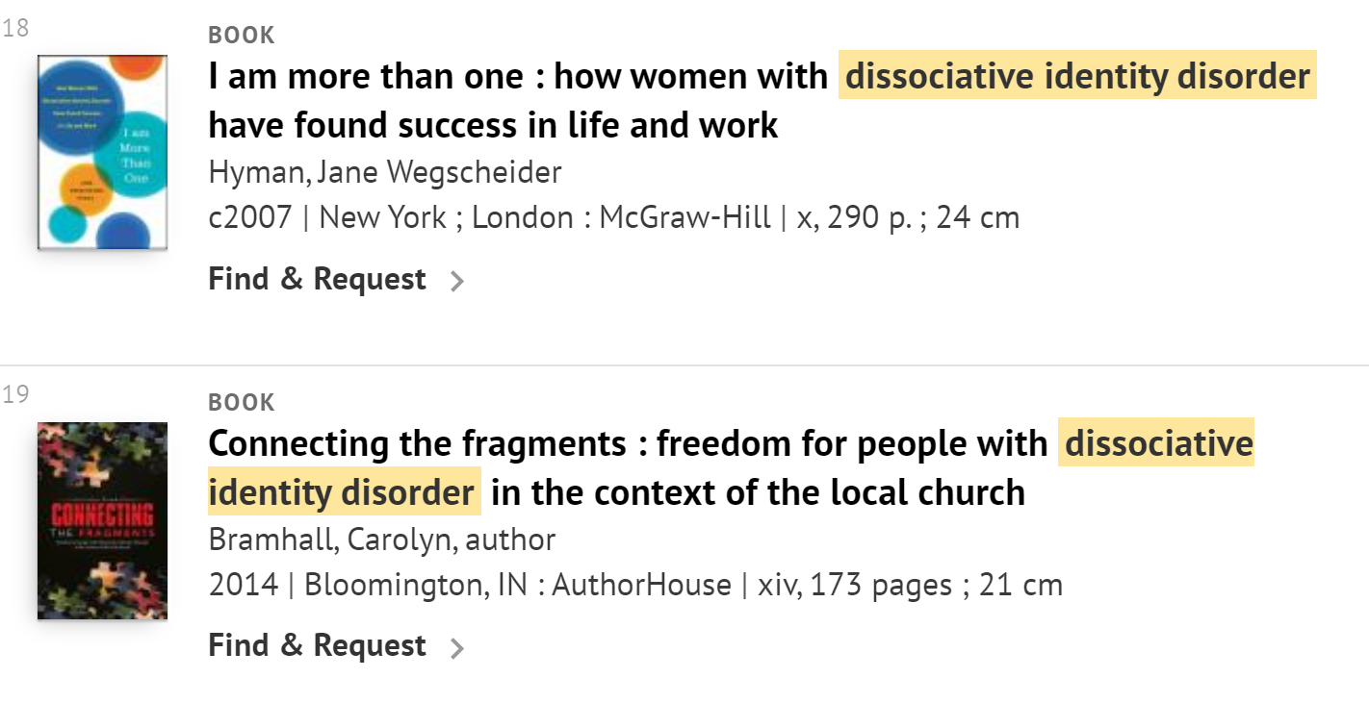Click the c2007 New York publication details
Screen dimensions: 1369x728
tap(614, 217)
